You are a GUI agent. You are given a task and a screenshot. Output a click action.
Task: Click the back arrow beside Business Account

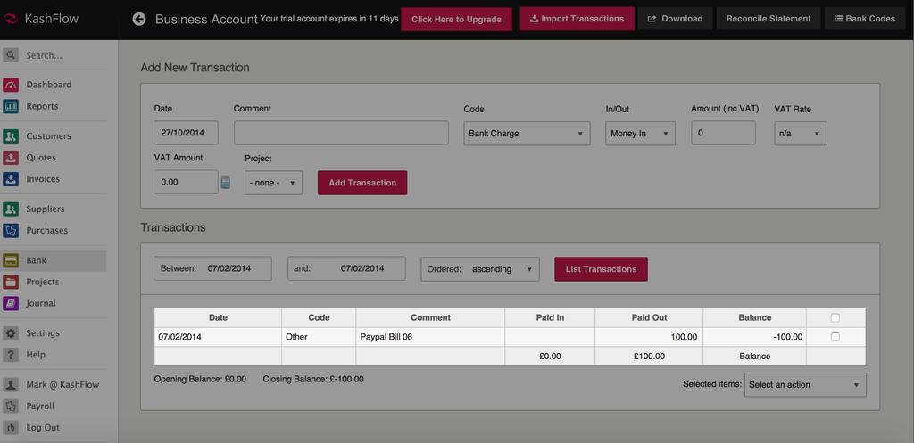pyautogui.click(x=139, y=19)
